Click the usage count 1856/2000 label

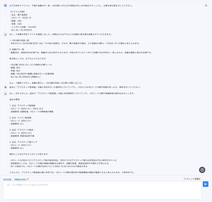pyautogui.click(x=20, y=179)
